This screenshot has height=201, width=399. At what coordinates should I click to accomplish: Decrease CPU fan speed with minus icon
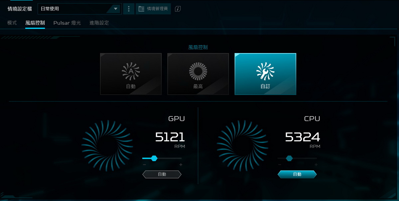click(280, 165)
